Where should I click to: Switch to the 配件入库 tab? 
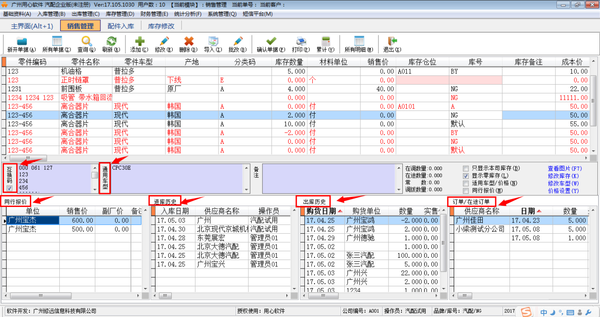click(x=120, y=26)
